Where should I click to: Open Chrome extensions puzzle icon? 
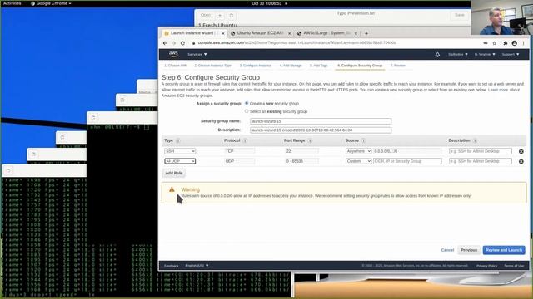coord(506,43)
